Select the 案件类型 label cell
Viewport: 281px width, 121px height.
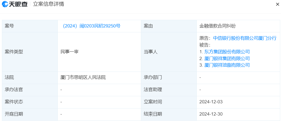pos(30,52)
